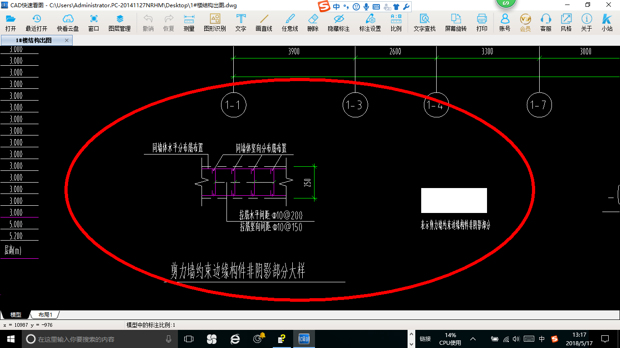Viewport: 620px width, 348px height.
Task: Toggle 隐藏标注 to hide annotations
Action: (339, 23)
